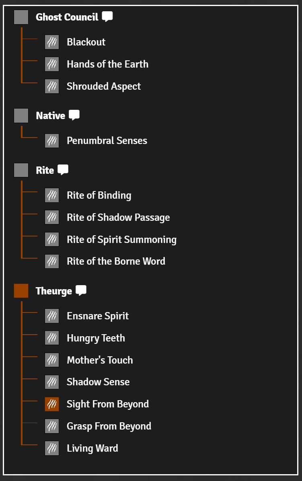Collapse the Rite group label
Viewport: 302px width, 481px height.
tap(45, 171)
